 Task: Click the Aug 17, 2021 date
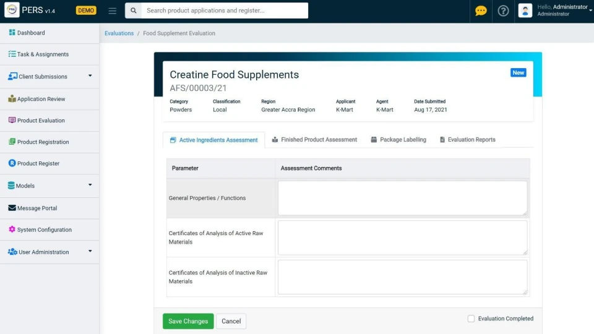point(431,110)
